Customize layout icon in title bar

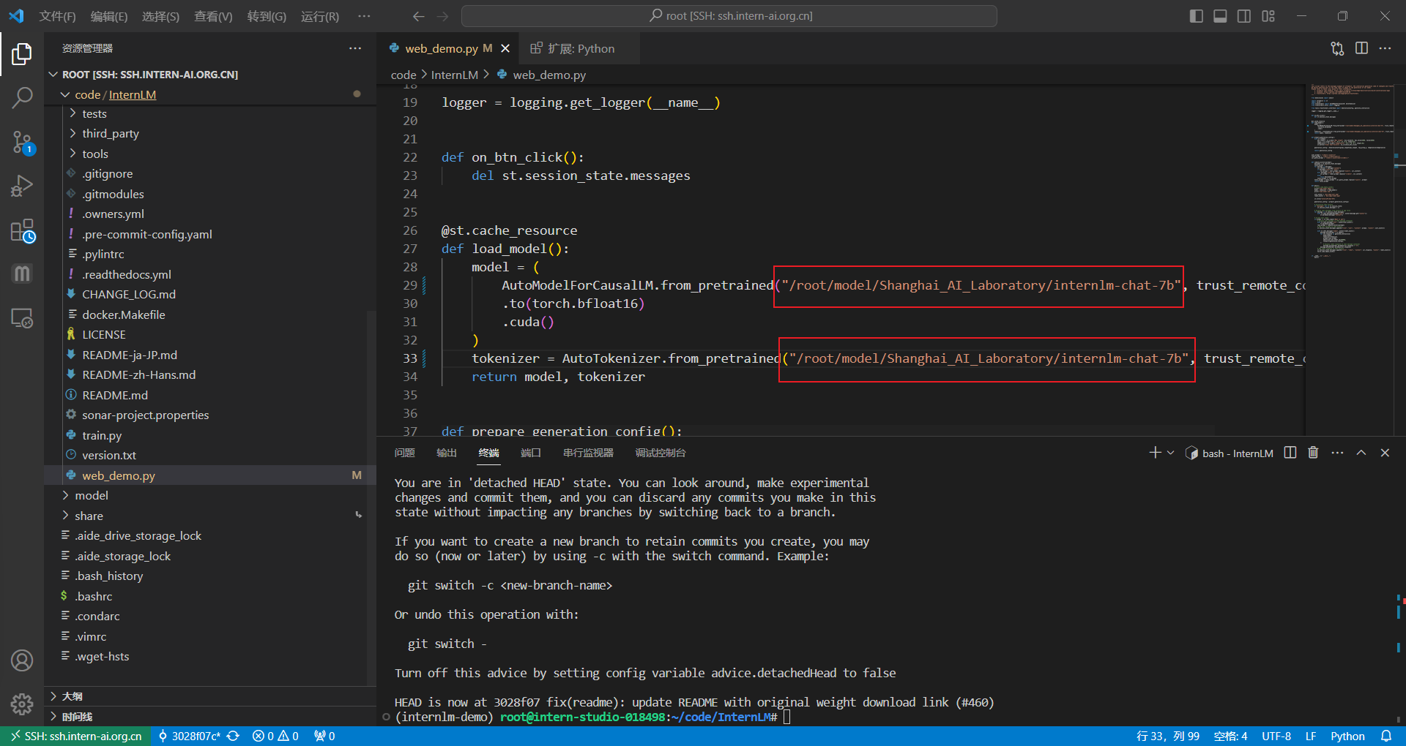coord(1268,16)
